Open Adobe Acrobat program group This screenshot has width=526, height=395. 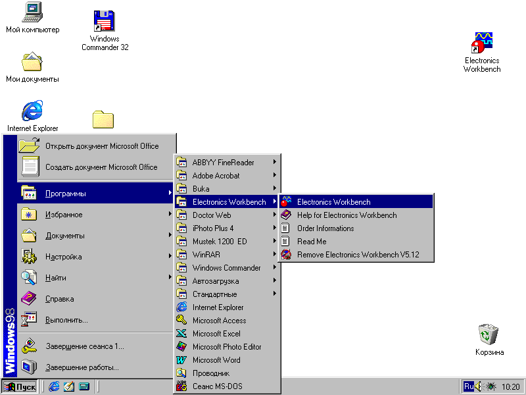[x=227, y=175]
